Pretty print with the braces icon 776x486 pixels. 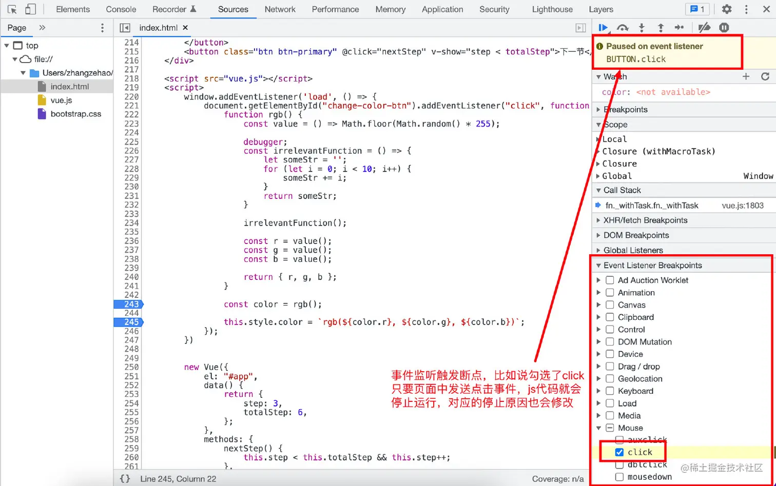tap(125, 479)
